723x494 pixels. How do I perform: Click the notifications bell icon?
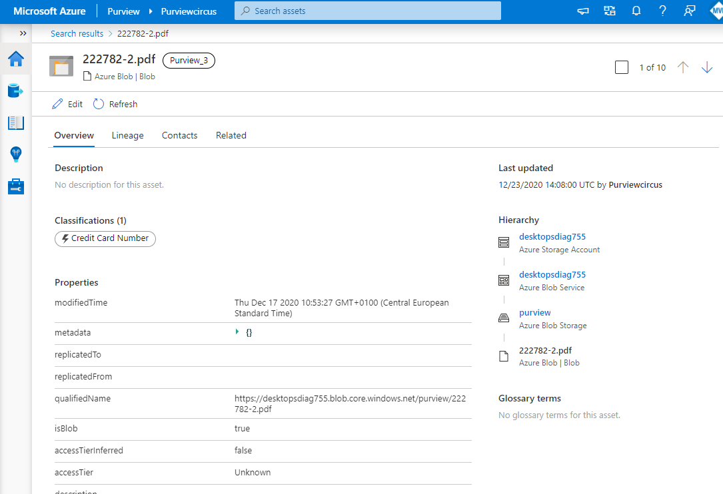(636, 11)
